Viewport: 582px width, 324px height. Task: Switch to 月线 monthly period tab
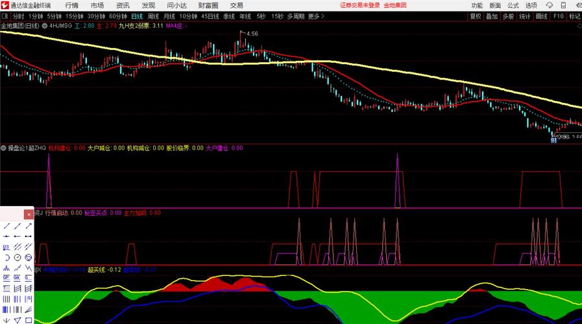point(169,16)
